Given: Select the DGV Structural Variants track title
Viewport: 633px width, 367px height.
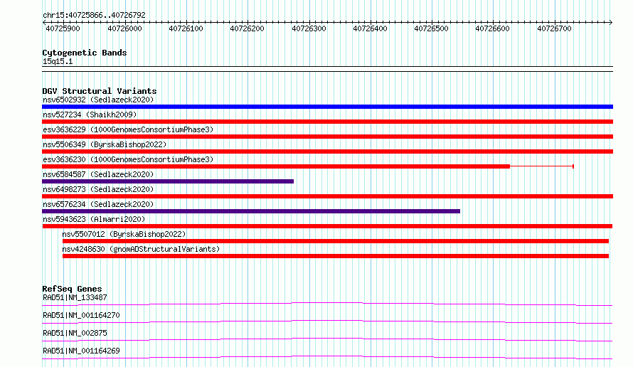Looking at the screenshot, I should 100,91.
